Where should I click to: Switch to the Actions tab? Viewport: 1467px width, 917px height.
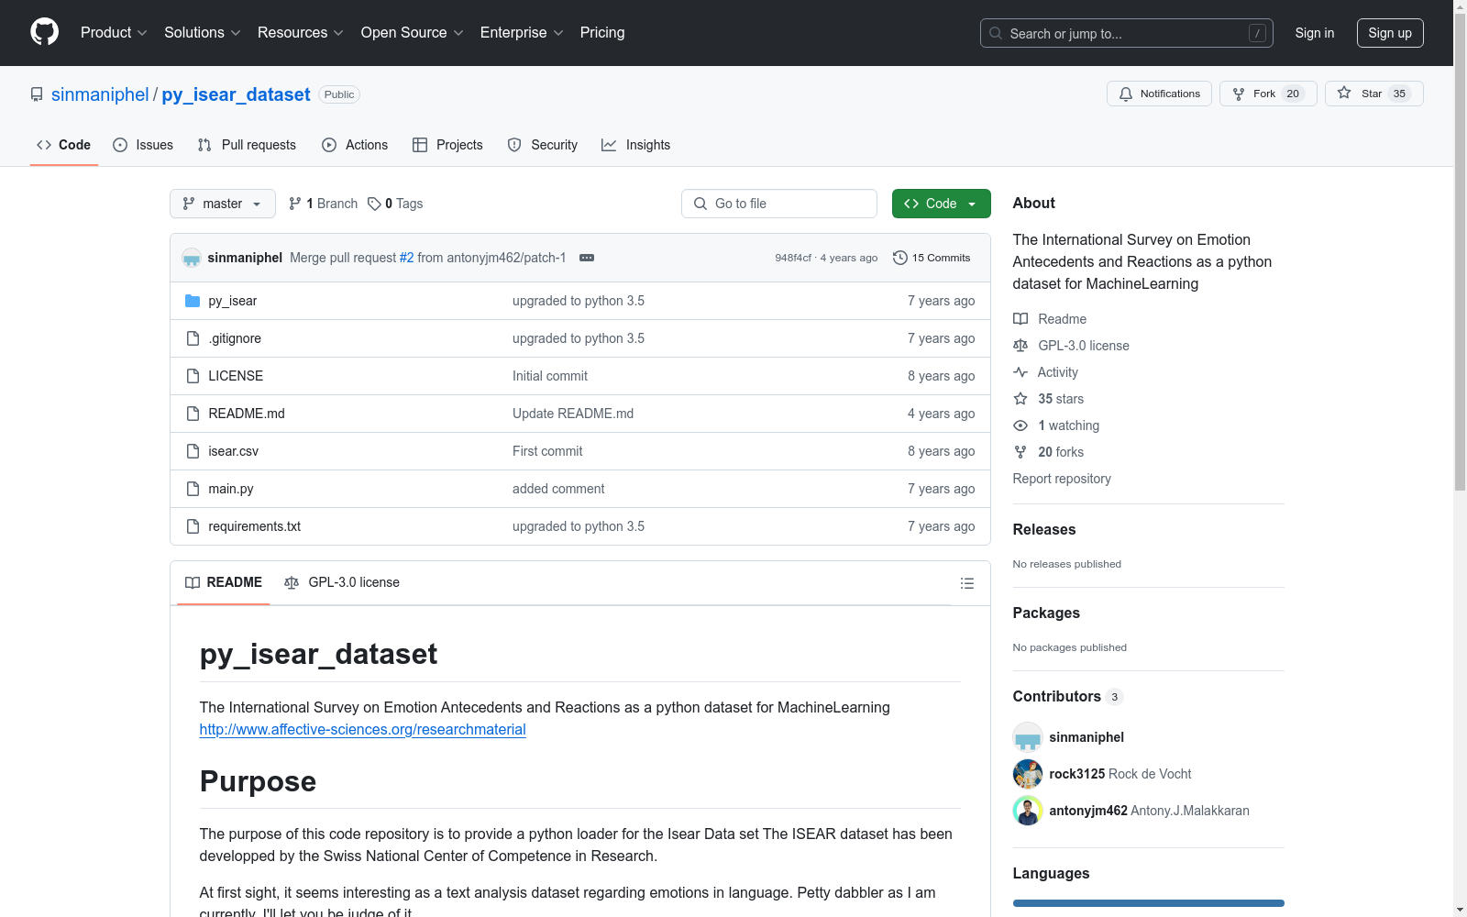point(355,145)
